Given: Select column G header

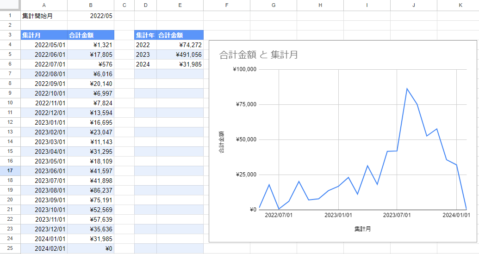Looking at the screenshot, I should click(x=274, y=5).
